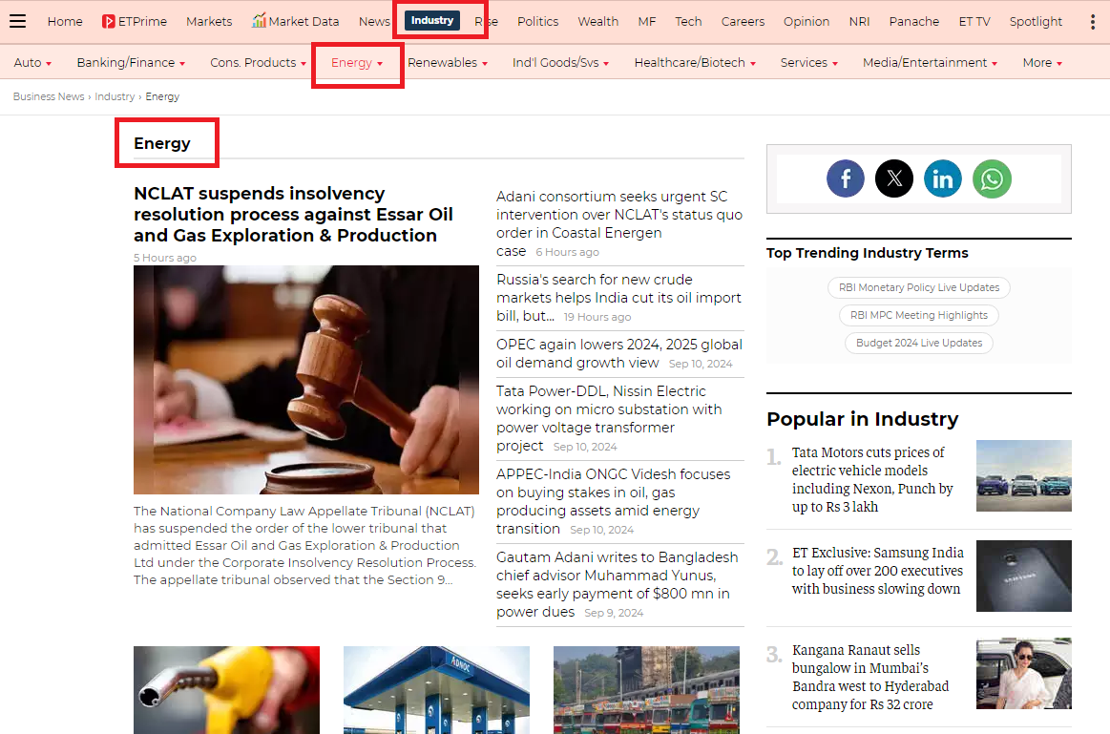
Task: Open Budget 2024 Live Updates tag
Action: coord(918,343)
